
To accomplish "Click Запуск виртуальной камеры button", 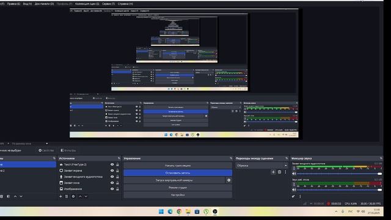I will pos(174,180).
